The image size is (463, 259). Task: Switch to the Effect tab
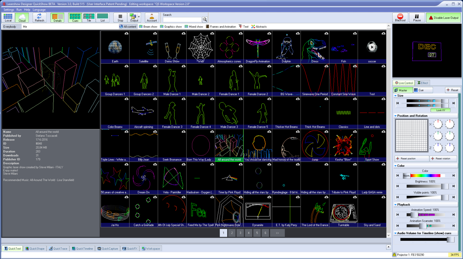click(423, 83)
